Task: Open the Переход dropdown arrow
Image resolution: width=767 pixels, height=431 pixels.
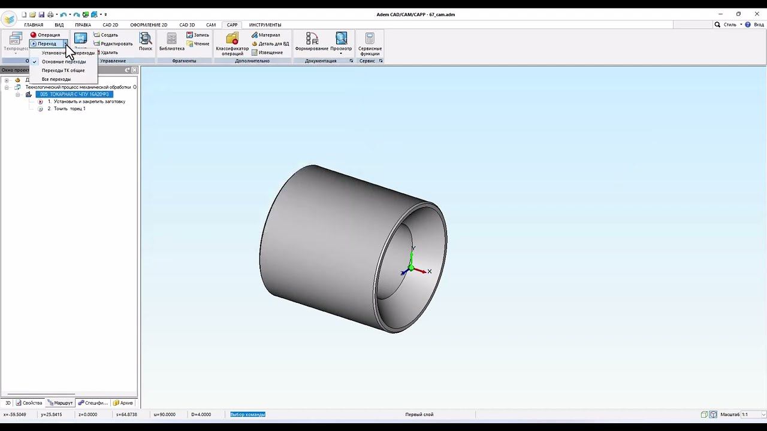Action: (x=65, y=44)
